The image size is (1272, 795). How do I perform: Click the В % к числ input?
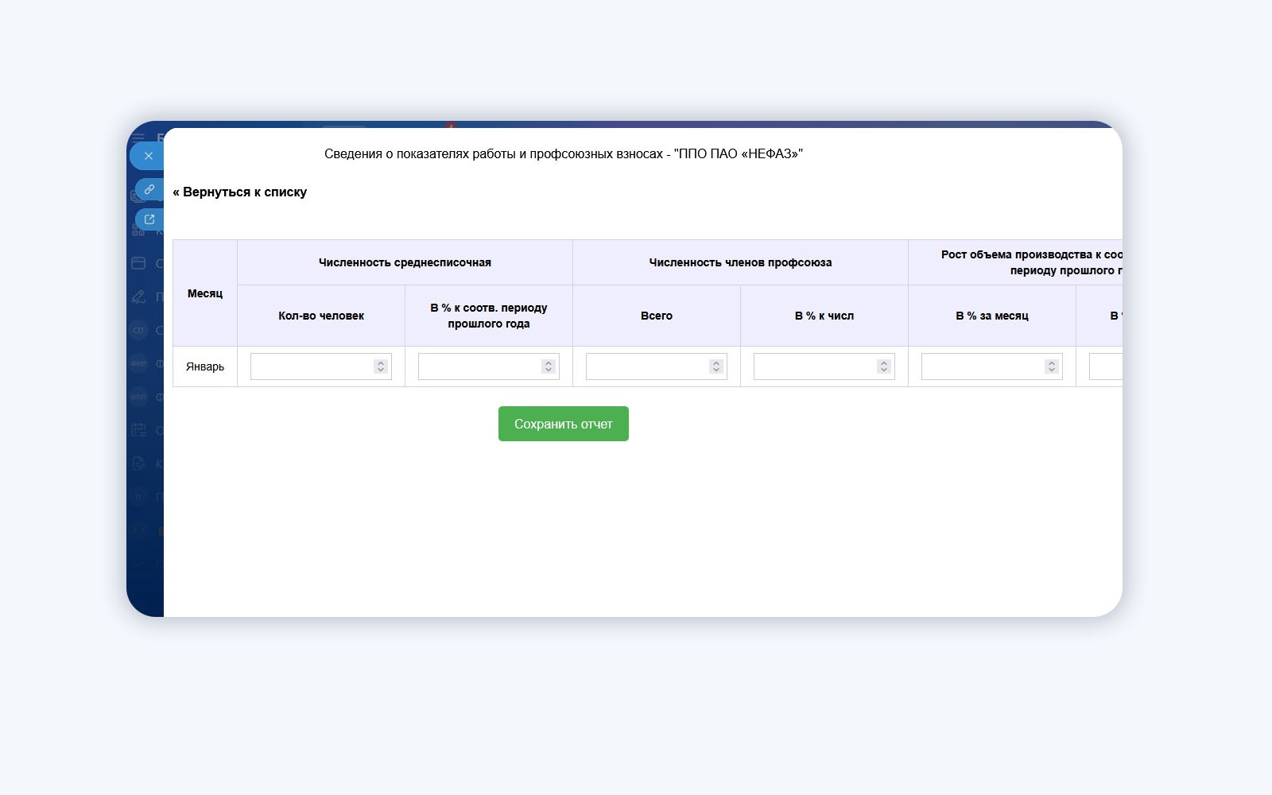point(824,366)
